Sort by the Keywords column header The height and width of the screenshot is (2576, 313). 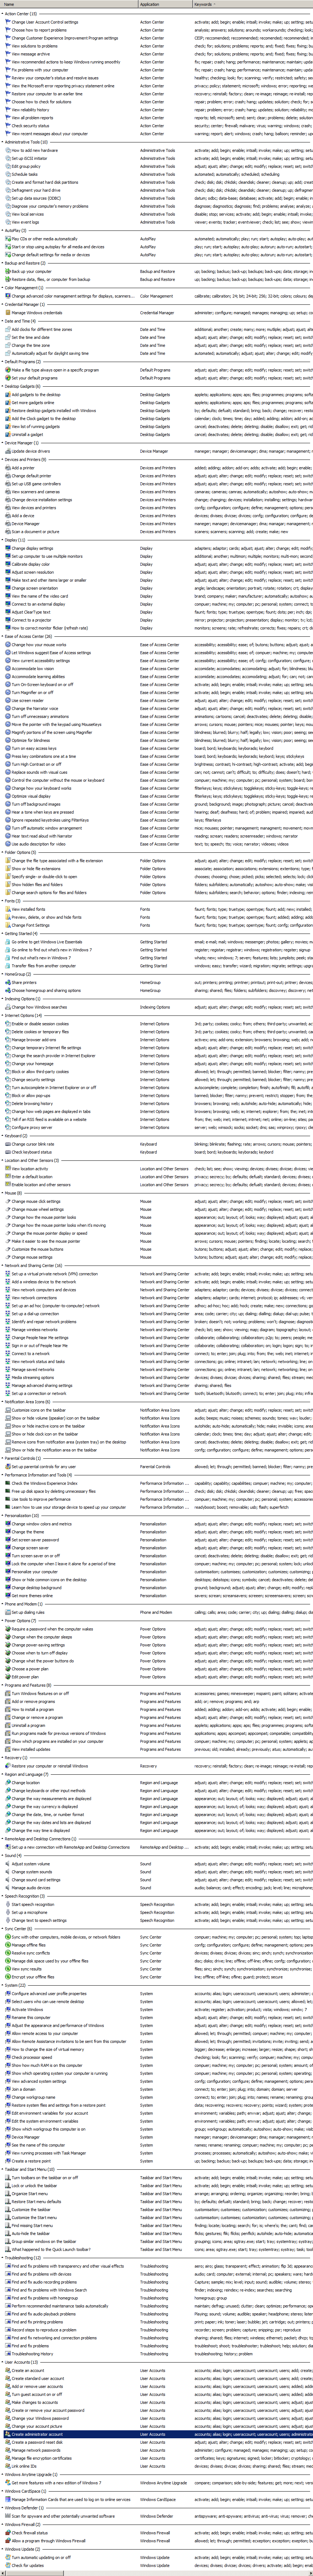click(253, 4)
